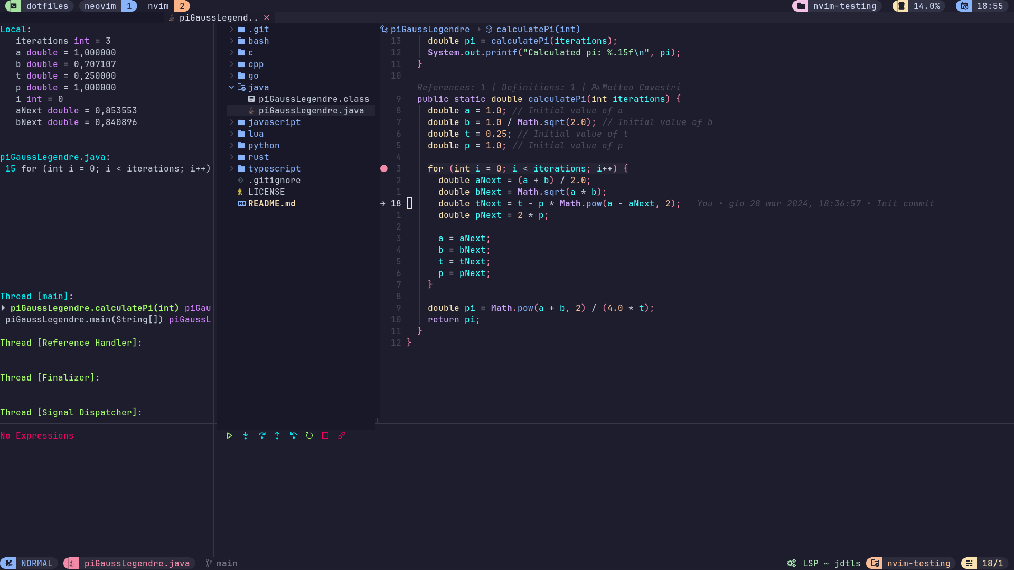Close the piGaussLegend.. buffer tab

pos(267,17)
